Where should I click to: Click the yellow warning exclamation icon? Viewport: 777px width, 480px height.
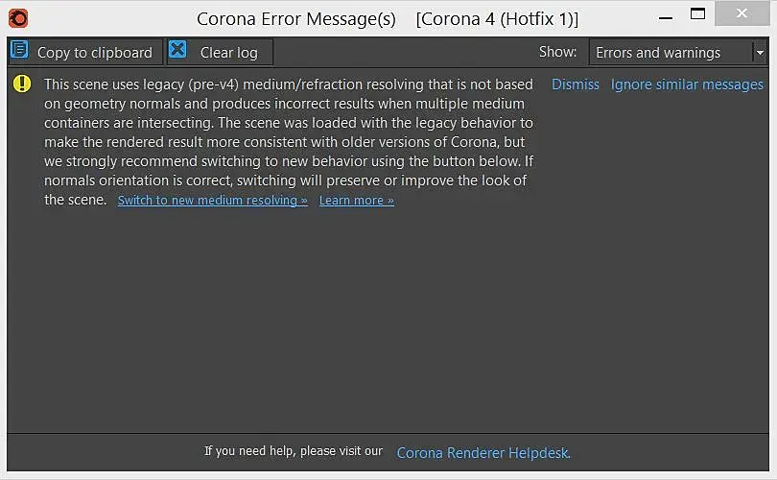click(x=22, y=84)
